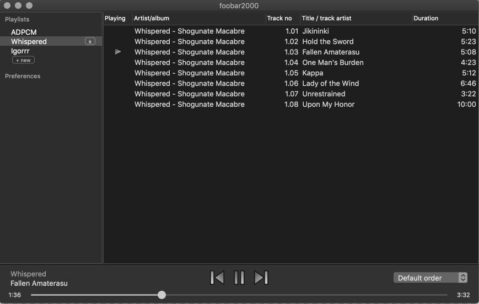Click the playback order stepper arrows

coord(463,278)
